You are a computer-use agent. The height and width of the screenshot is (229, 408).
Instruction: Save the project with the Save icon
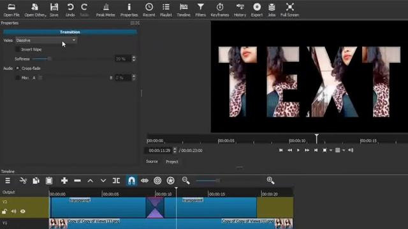click(x=54, y=10)
